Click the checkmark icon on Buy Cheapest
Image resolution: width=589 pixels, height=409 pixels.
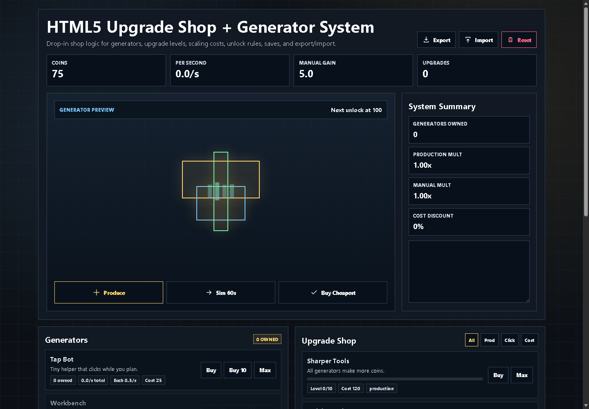tap(314, 292)
